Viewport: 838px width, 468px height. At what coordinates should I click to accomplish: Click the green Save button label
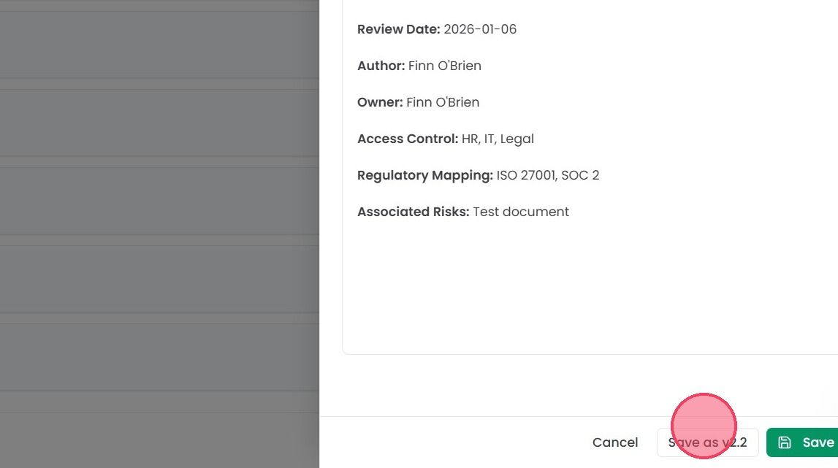pos(818,442)
